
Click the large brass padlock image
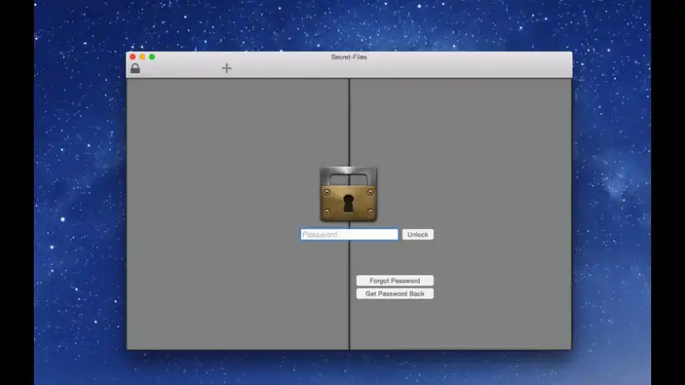pyautogui.click(x=348, y=194)
